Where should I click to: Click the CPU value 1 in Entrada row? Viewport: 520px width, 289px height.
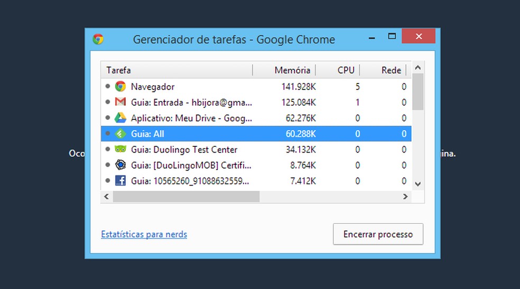tap(357, 102)
